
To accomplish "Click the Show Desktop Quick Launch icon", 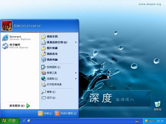I will [x=29, y=121].
